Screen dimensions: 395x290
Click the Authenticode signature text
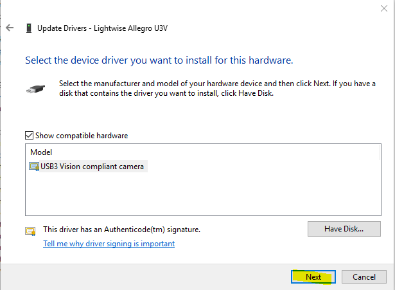click(x=121, y=230)
